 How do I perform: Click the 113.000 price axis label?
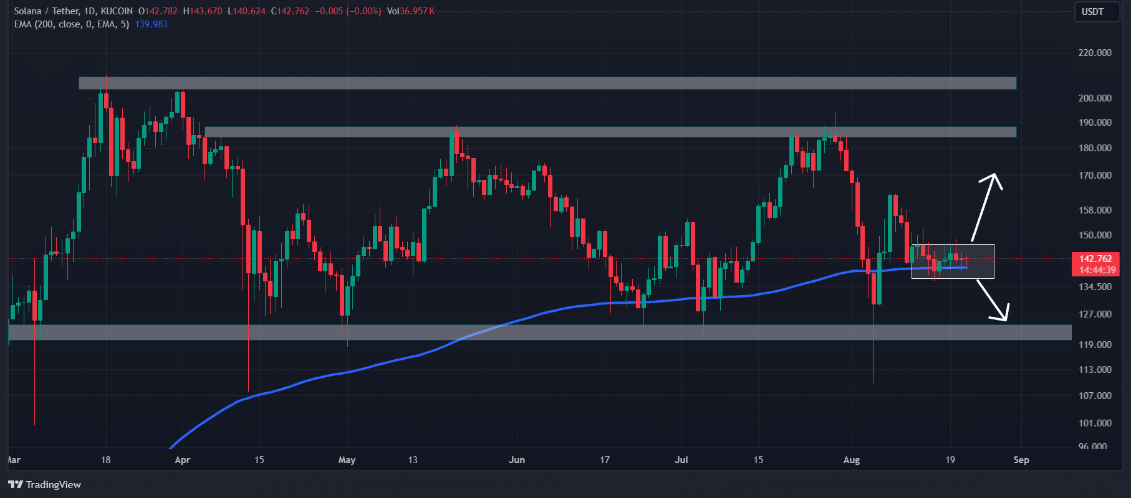(1095, 369)
